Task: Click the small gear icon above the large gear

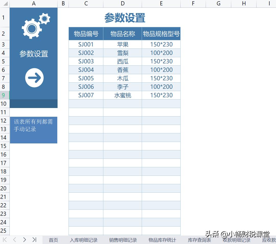Action: click(x=44, y=18)
